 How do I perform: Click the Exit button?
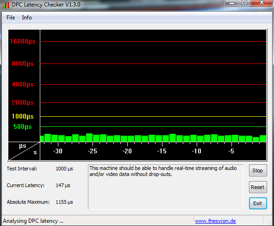click(258, 203)
